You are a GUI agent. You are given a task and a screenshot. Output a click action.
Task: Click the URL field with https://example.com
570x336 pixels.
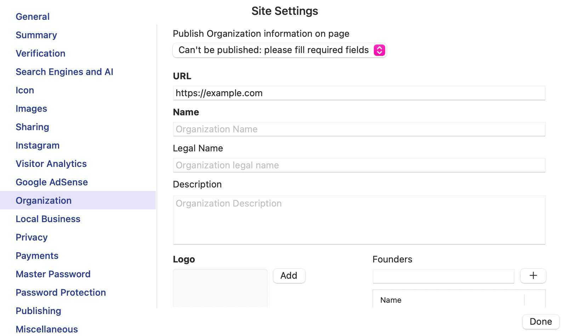click(x=359, y=93)
